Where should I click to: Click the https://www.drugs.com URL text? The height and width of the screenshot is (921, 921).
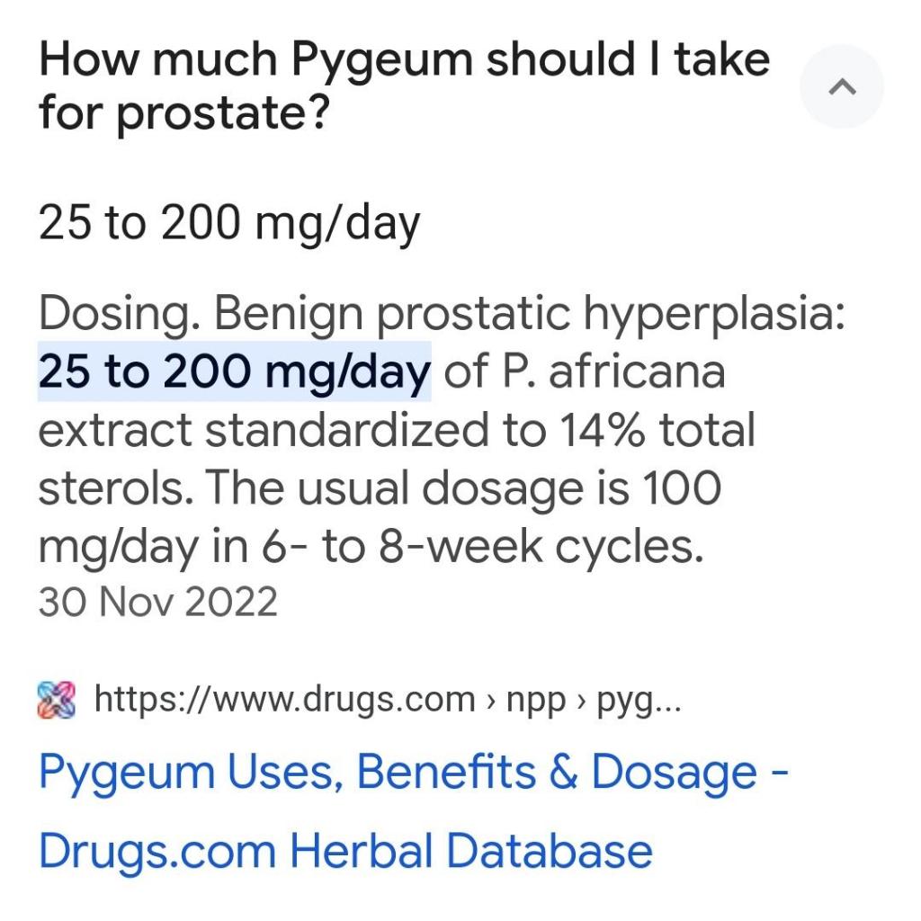point(284,699)
